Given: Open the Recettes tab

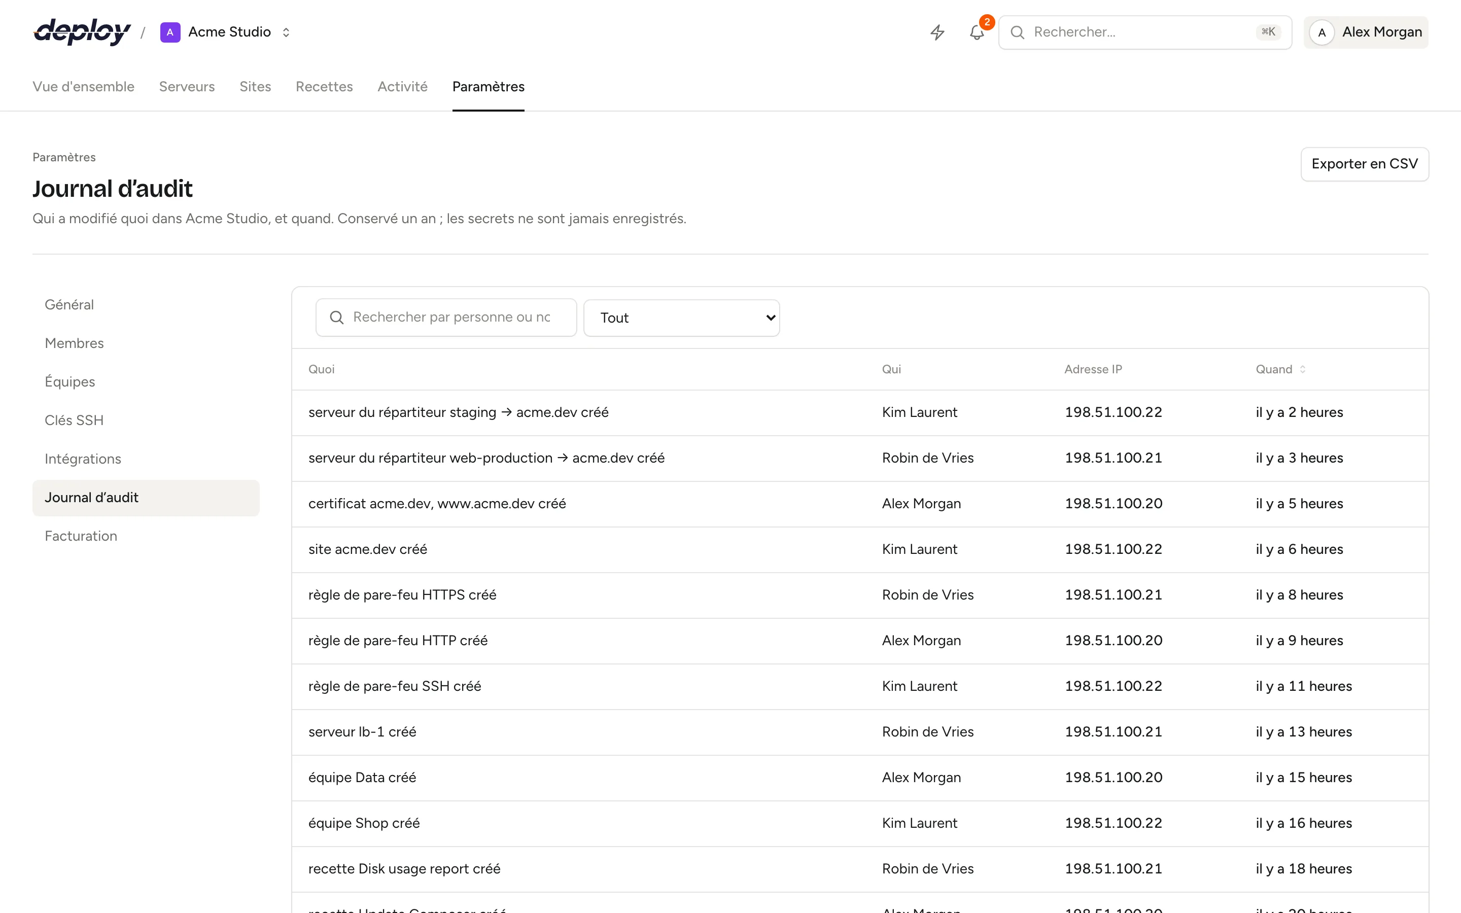Looking at the screenshot, I should tap(324, 87).
